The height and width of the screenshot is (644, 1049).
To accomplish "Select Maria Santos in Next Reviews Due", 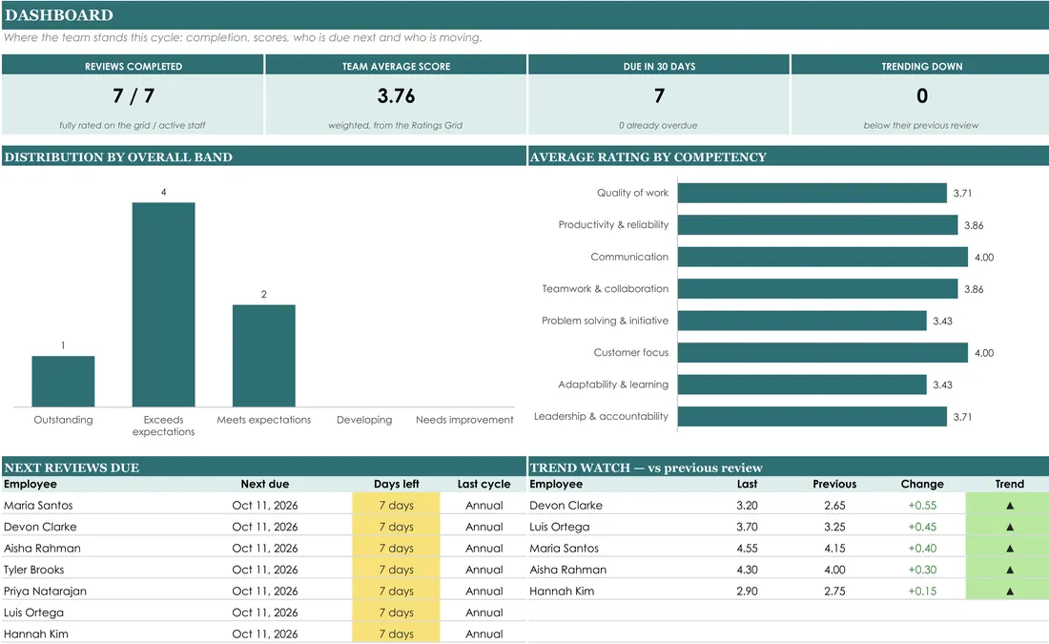I will pos(38,506).
